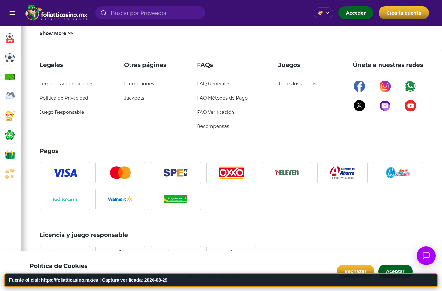Accept cookies with Aceptar
This screenshot has height=291, width=442.
(x=395, y=271)
